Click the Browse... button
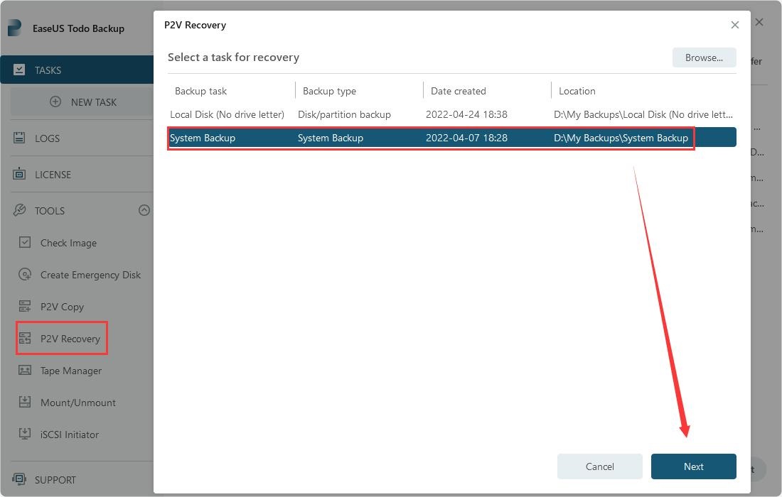 pyautogui.click(x=704, y=58)
